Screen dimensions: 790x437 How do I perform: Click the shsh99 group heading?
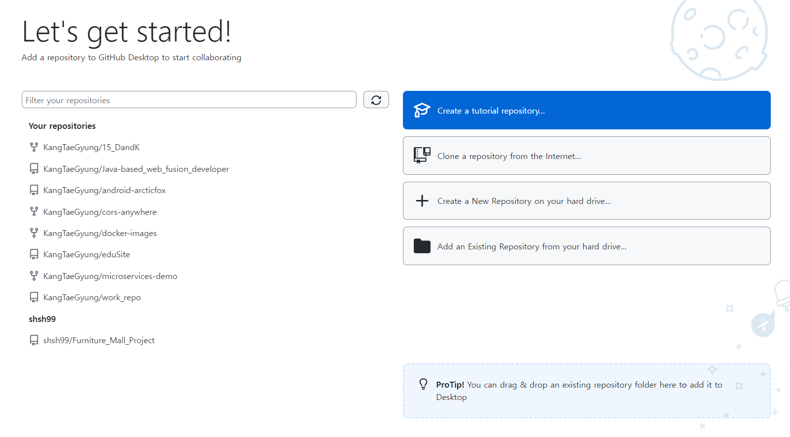(42, 319)
